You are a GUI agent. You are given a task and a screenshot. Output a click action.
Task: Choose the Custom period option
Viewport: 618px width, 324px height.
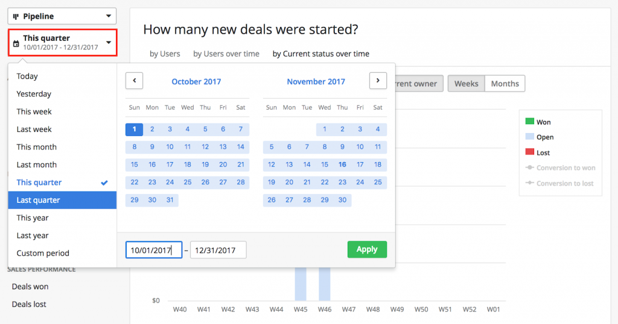(x=43, y=253)
